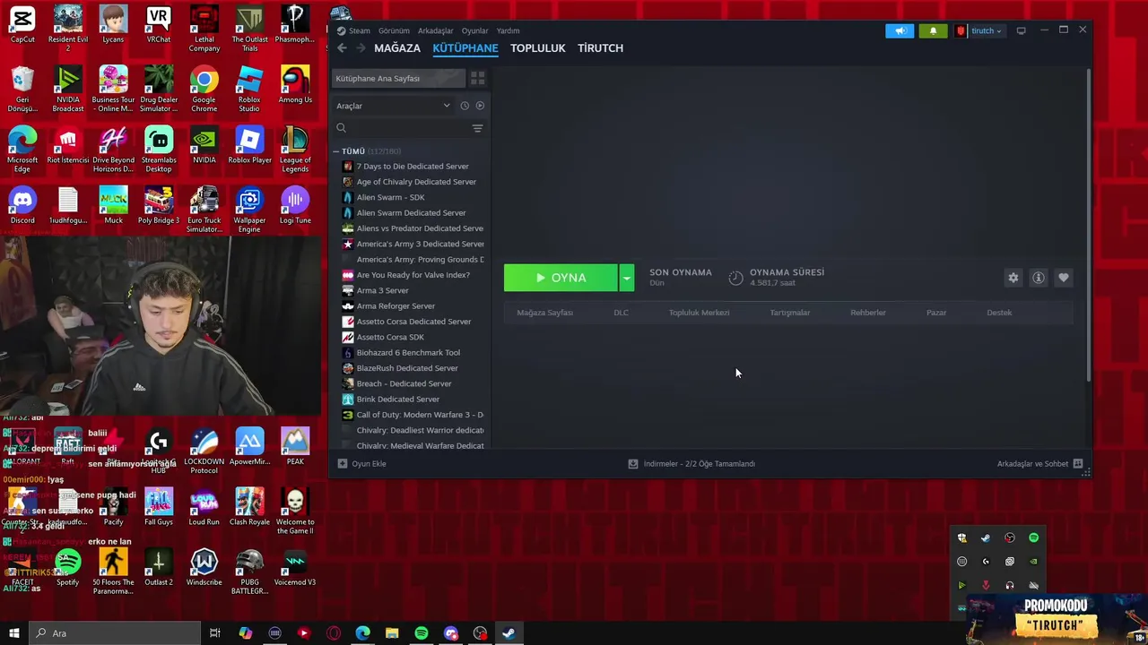Open File Explorer on taskbar
This screenshot has height=645, width=1148.
click(392, 633)
